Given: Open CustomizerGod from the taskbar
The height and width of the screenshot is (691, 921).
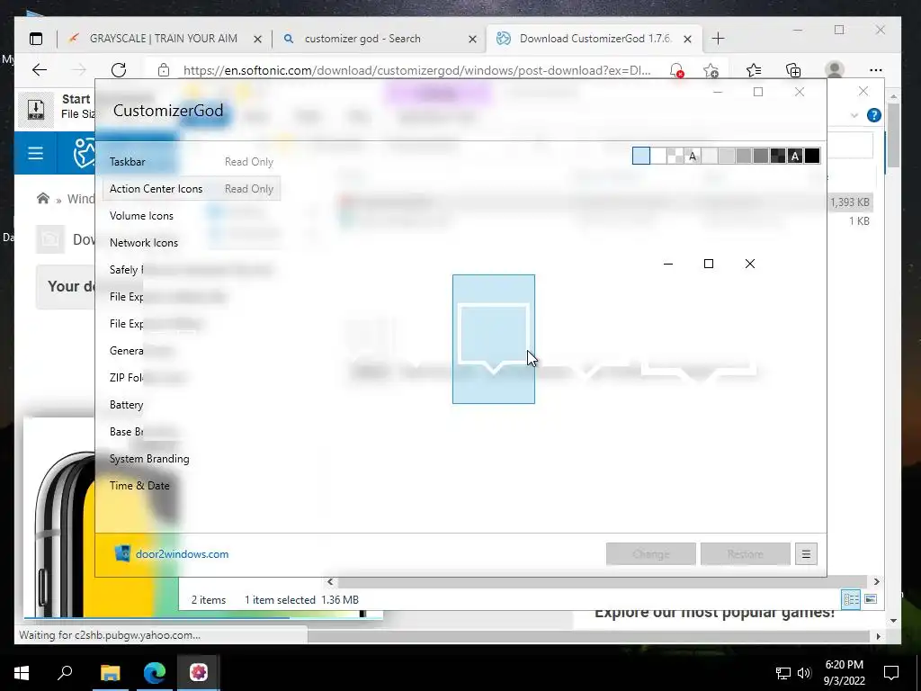Looking at the screenshot, I should (199, 673).
